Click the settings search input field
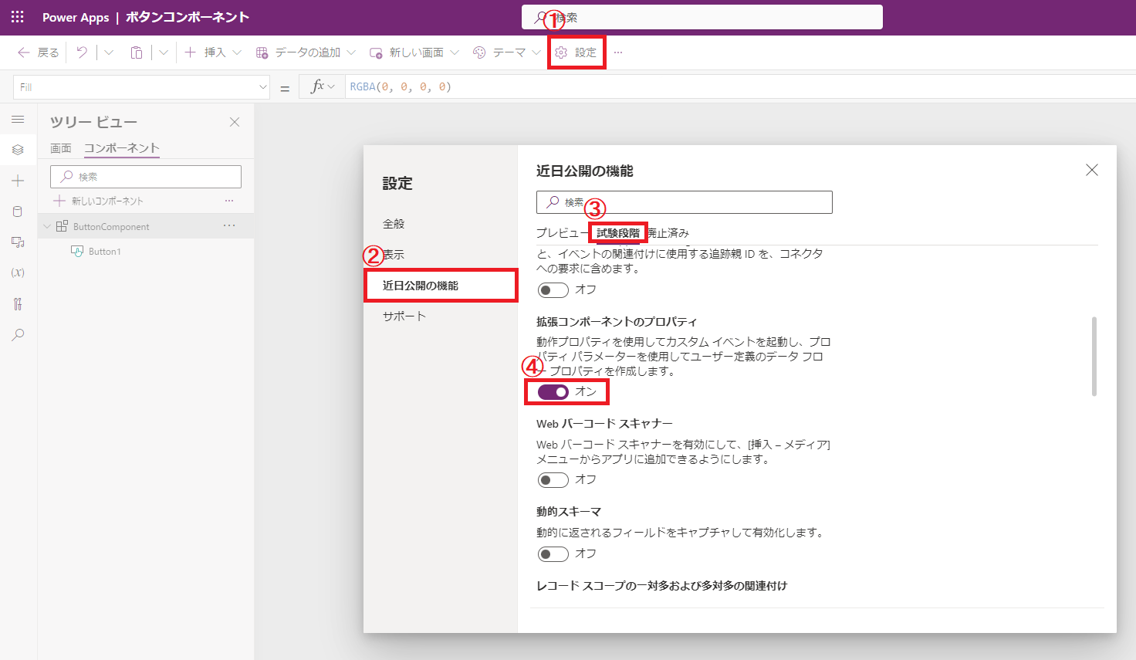 (x=684, y=201)
